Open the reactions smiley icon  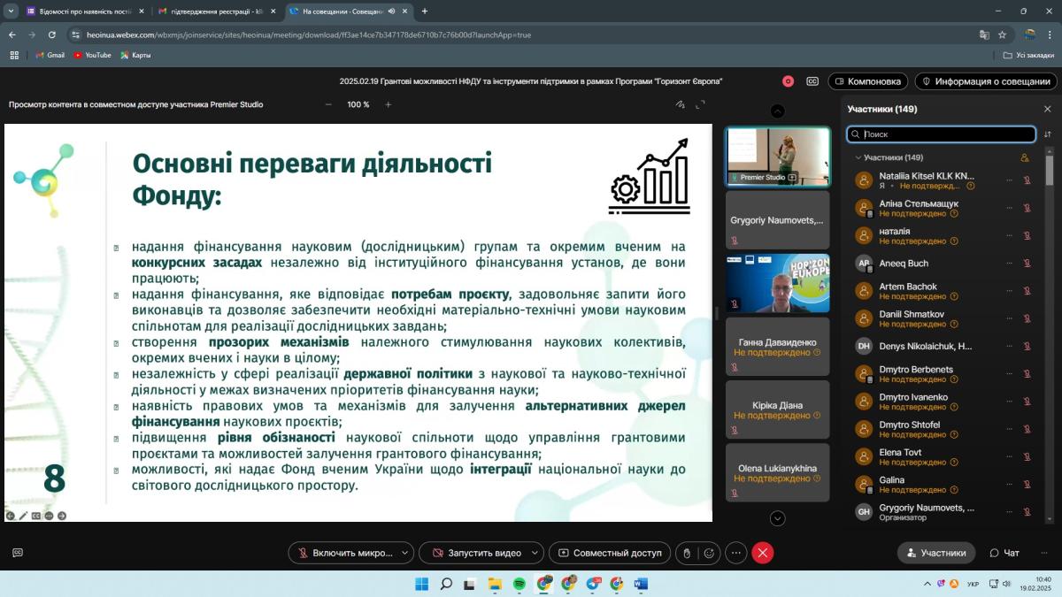[x=708, y=553]
